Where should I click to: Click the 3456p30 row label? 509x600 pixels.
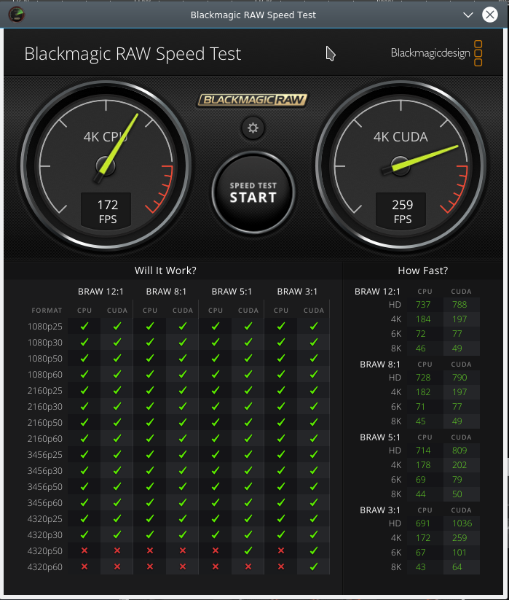[44, 471]
